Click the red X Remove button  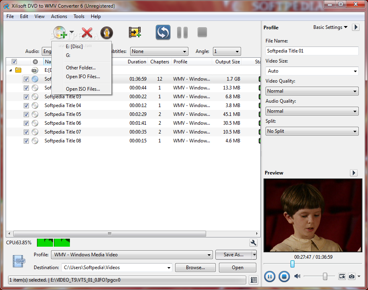(87, 32)
